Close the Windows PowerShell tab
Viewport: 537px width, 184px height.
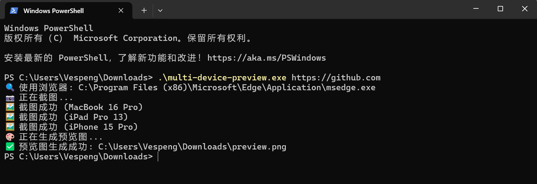pyautogui.click(x=121, y=11)
